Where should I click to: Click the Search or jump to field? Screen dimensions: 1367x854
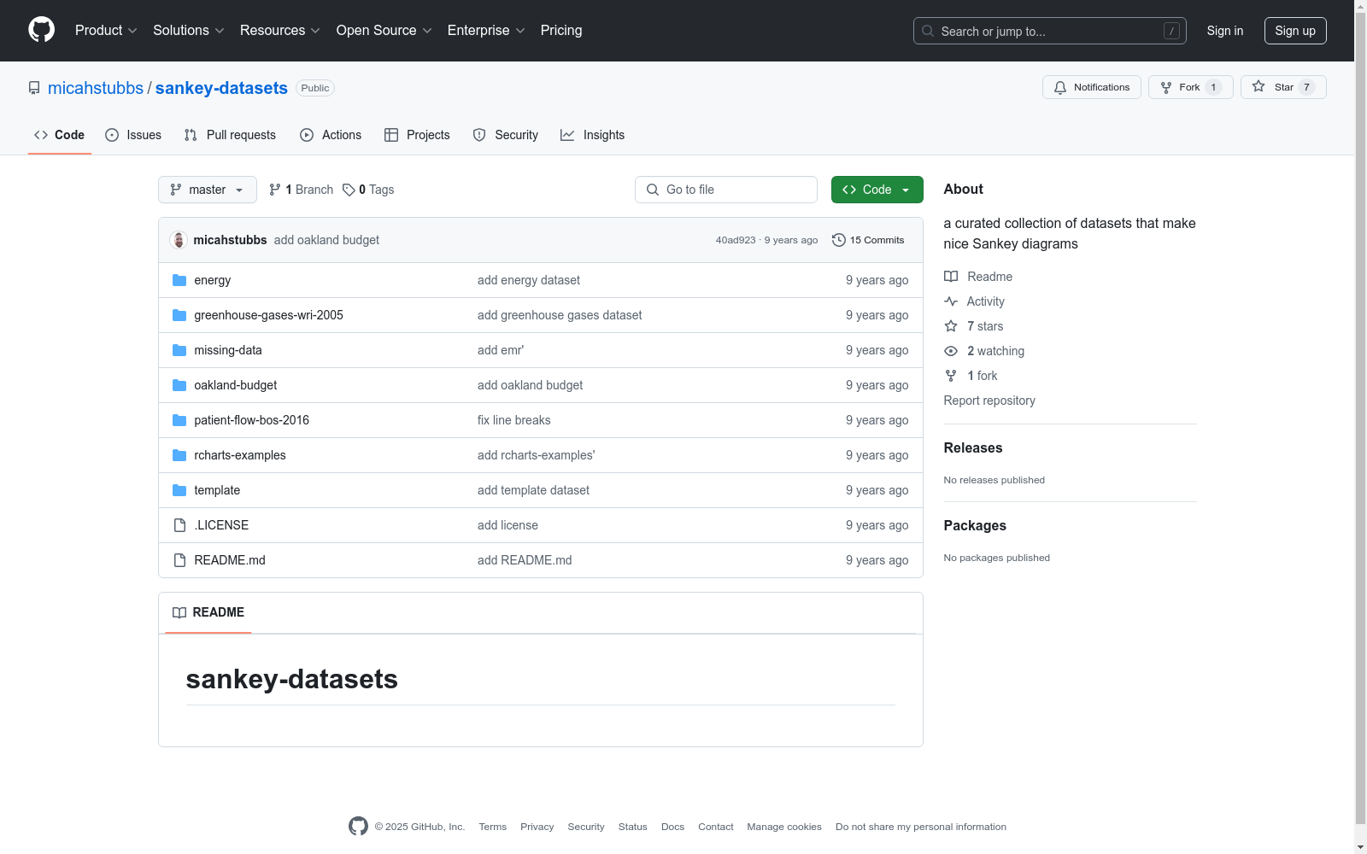point(1050,31)
